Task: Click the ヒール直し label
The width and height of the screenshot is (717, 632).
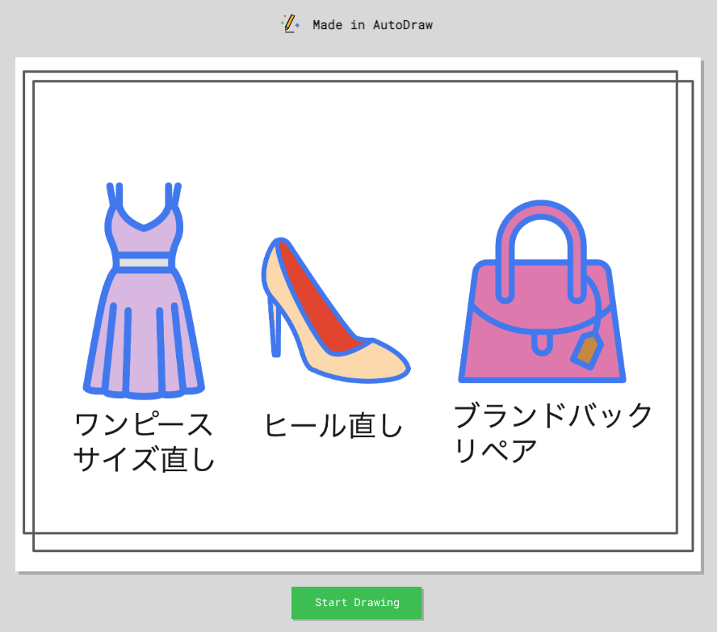Action: click(x=333, y=425)
